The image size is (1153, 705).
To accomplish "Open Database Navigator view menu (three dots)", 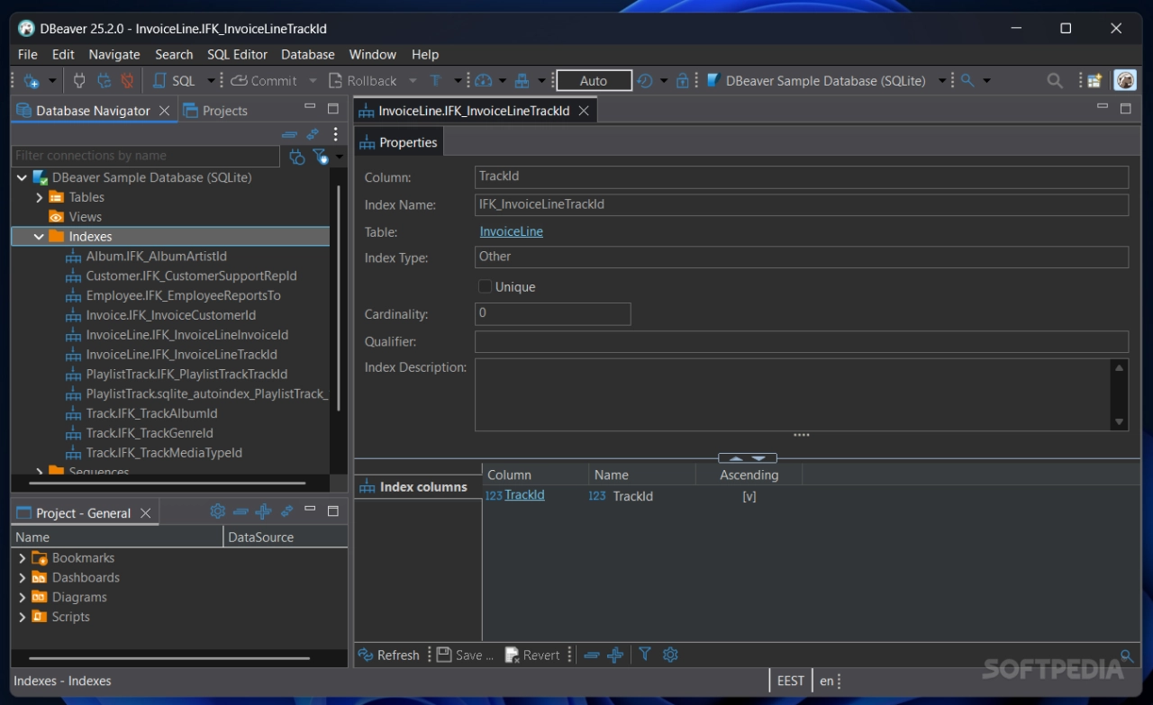I will (x=335, y=134).
